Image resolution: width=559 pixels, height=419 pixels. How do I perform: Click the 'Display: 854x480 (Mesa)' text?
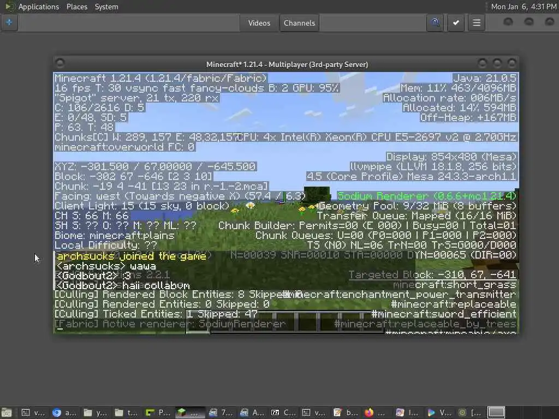451,157
